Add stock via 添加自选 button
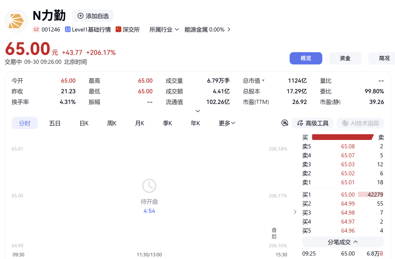Viewport: 395px width, 259px height. coord(93,16)
